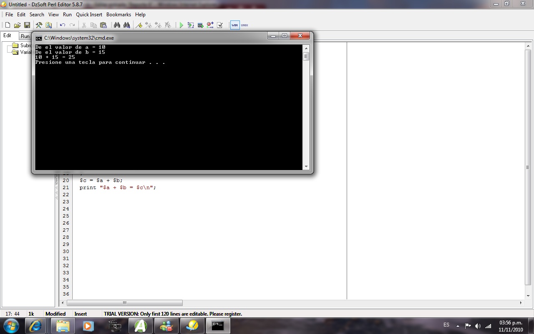Click the debug run red-dot icon
This screenshot has height=334, width=534.
[210, 25]
